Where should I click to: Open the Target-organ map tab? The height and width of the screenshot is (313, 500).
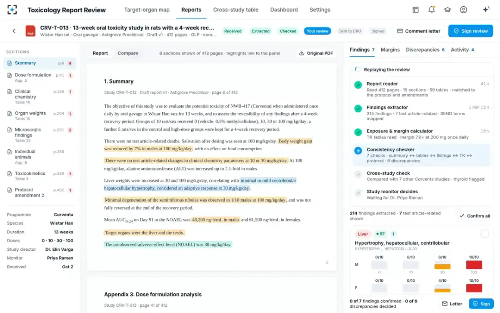147,10
